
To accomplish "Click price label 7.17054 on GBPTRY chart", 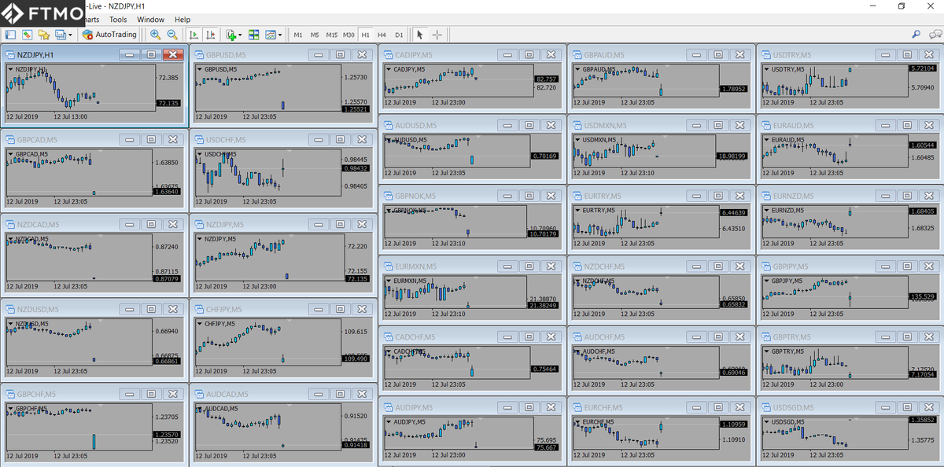I will point(922,375).
